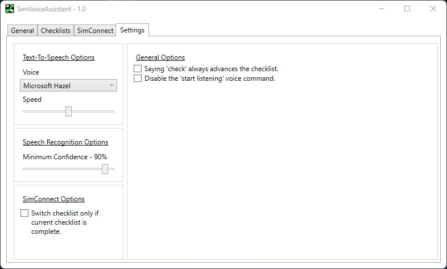Click the SimVoiceAssistant app icon in title bar
The width and height of the screenshot is (447, 269).
coord(10,9)
